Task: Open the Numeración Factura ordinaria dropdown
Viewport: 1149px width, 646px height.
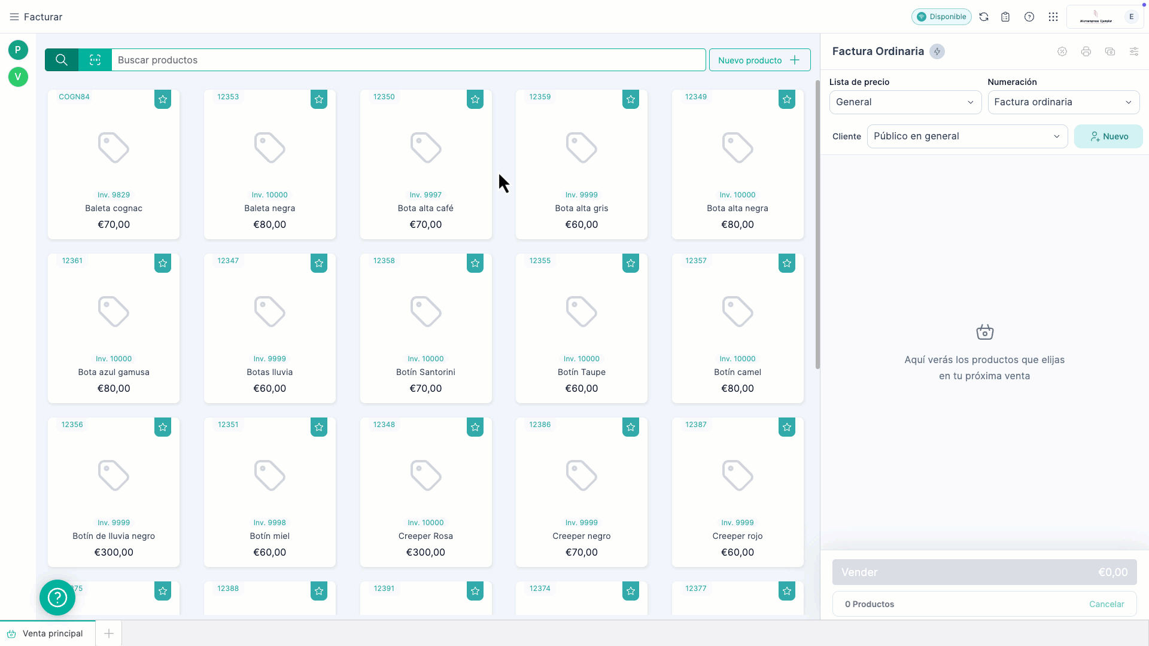Action: [1063, 102]
